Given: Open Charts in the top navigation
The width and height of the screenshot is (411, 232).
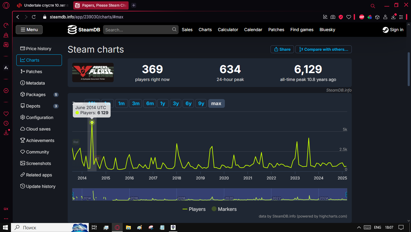Looking at the screenshot, I should 205,30.
